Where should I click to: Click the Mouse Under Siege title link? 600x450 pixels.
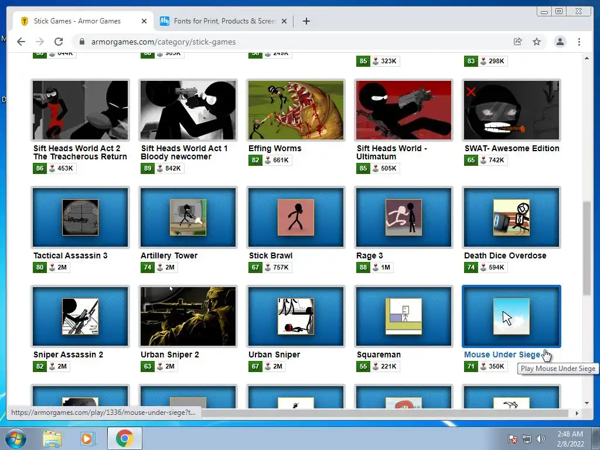[x=502, y=354]
